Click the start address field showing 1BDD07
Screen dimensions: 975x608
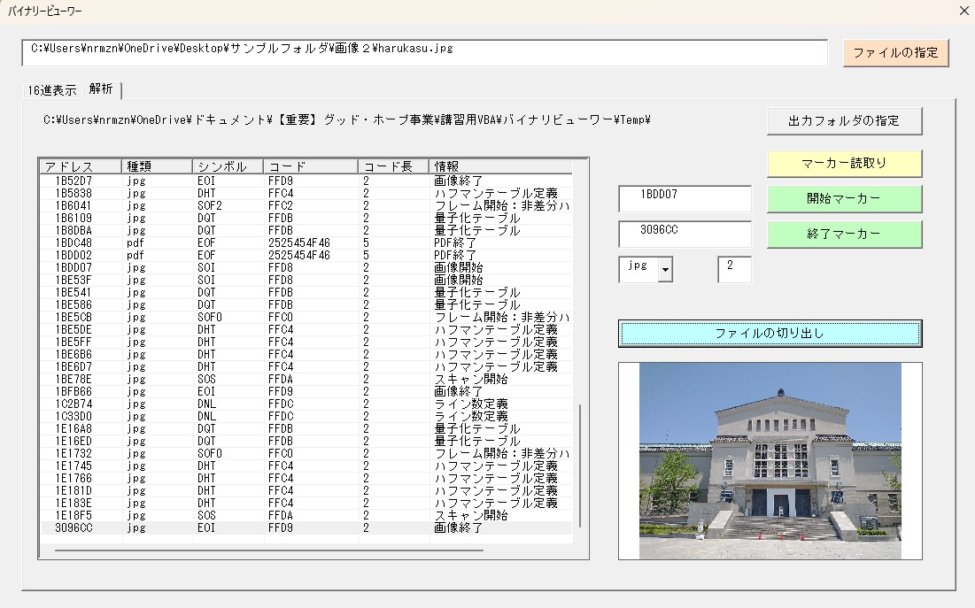(x=684, y=198)
